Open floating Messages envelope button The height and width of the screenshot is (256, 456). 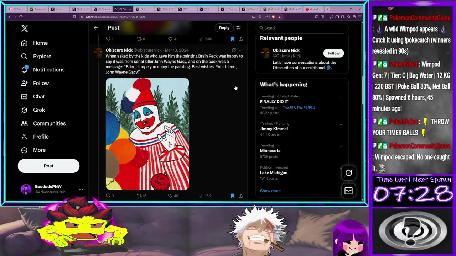(348, 191)
